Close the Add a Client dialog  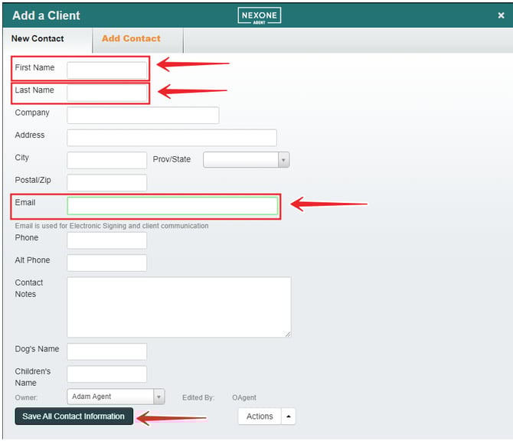501,15
